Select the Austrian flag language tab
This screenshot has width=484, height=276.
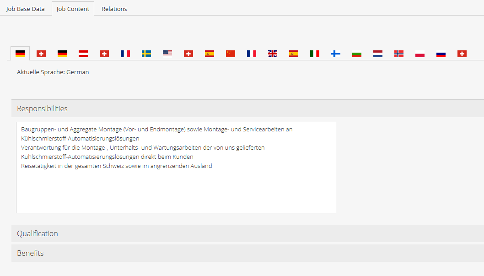(x=83, y=54)
